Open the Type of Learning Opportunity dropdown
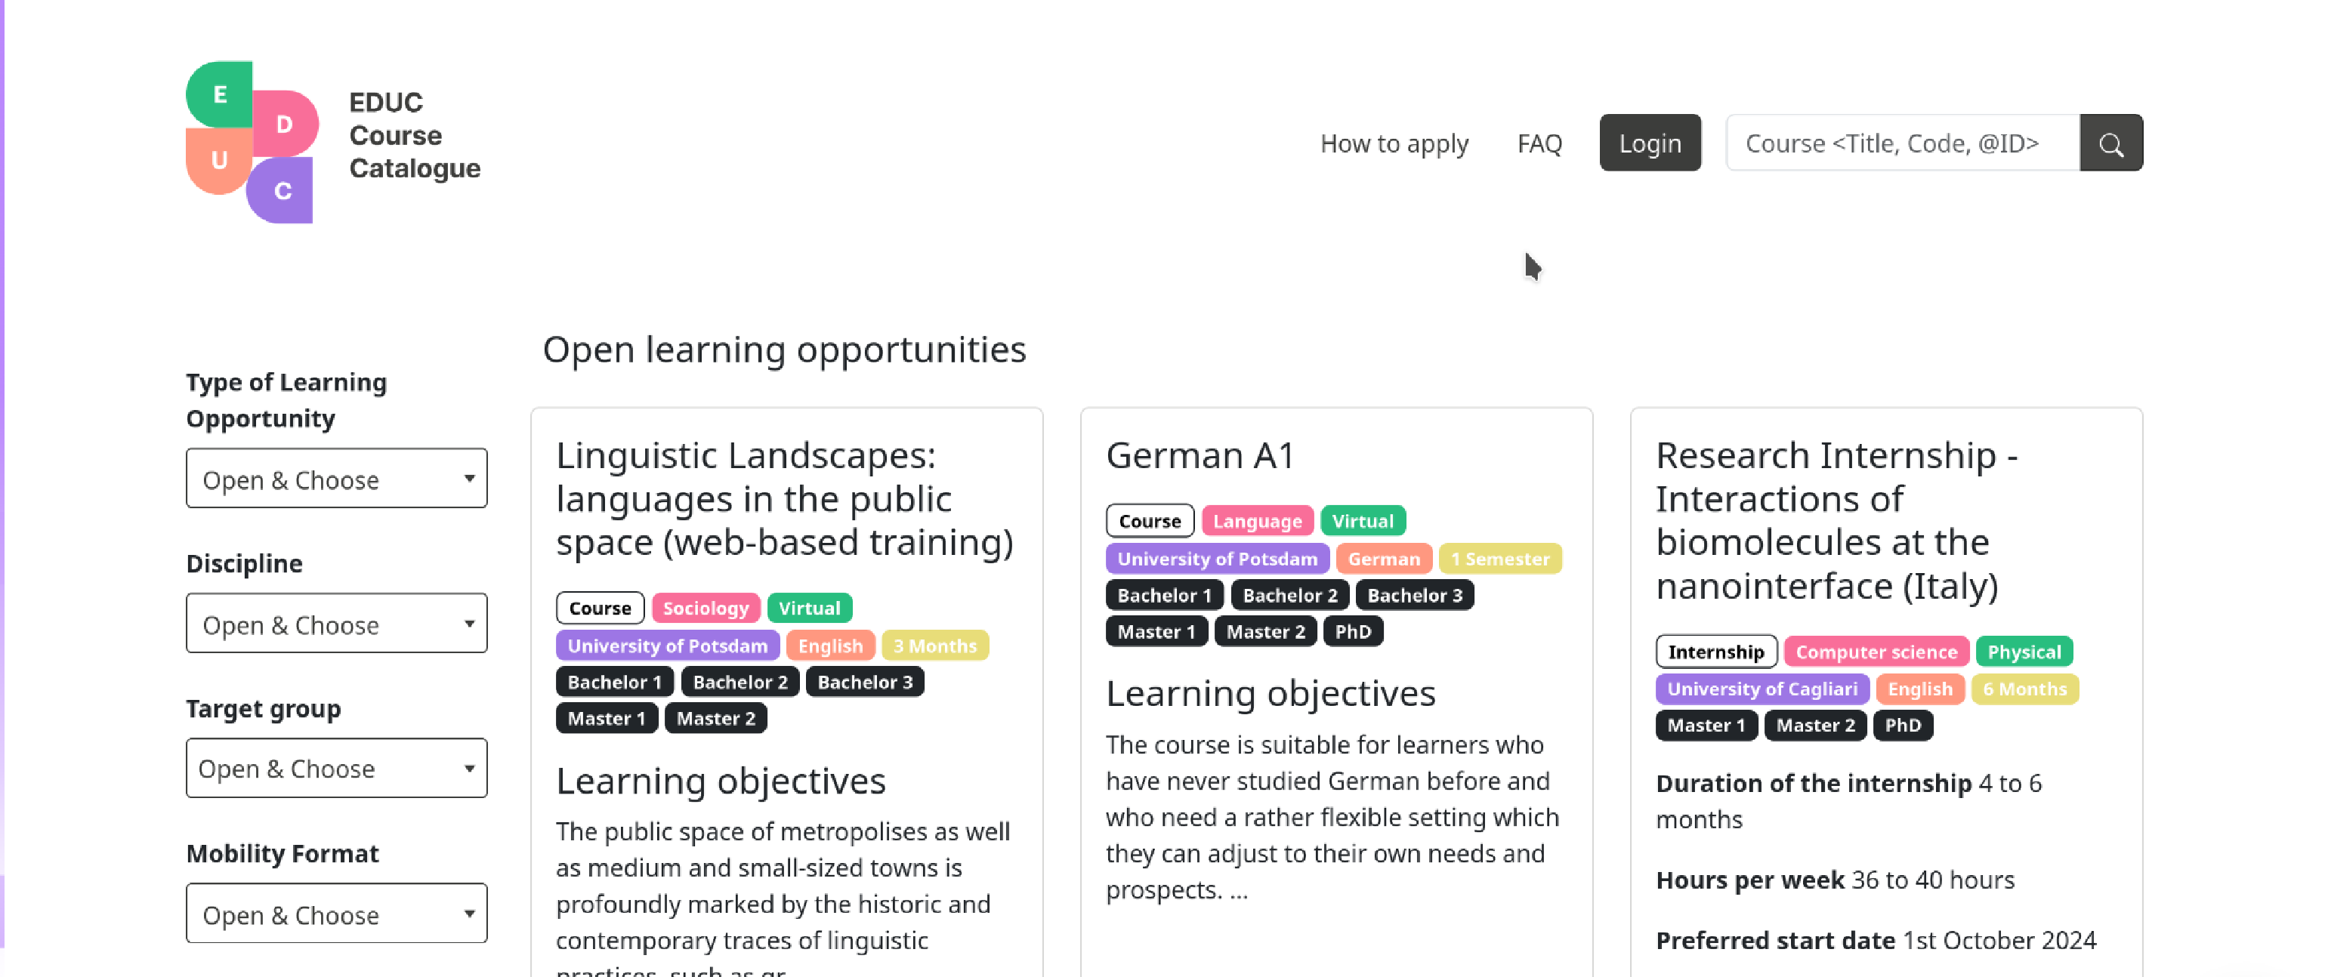Viewport: 2325px width, 977px height. (335, 478)
